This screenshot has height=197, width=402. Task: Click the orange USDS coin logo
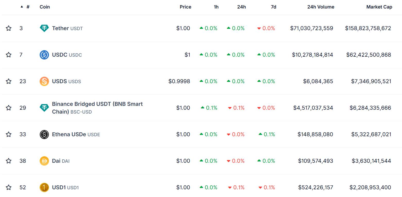click(x=44, y=81)
